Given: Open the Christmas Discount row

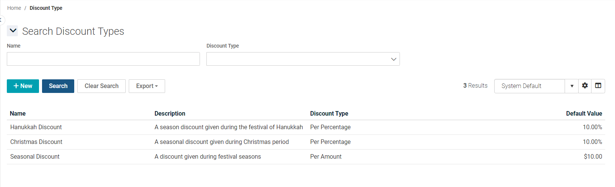Looking at the screenshot, I should click(36, 142).
